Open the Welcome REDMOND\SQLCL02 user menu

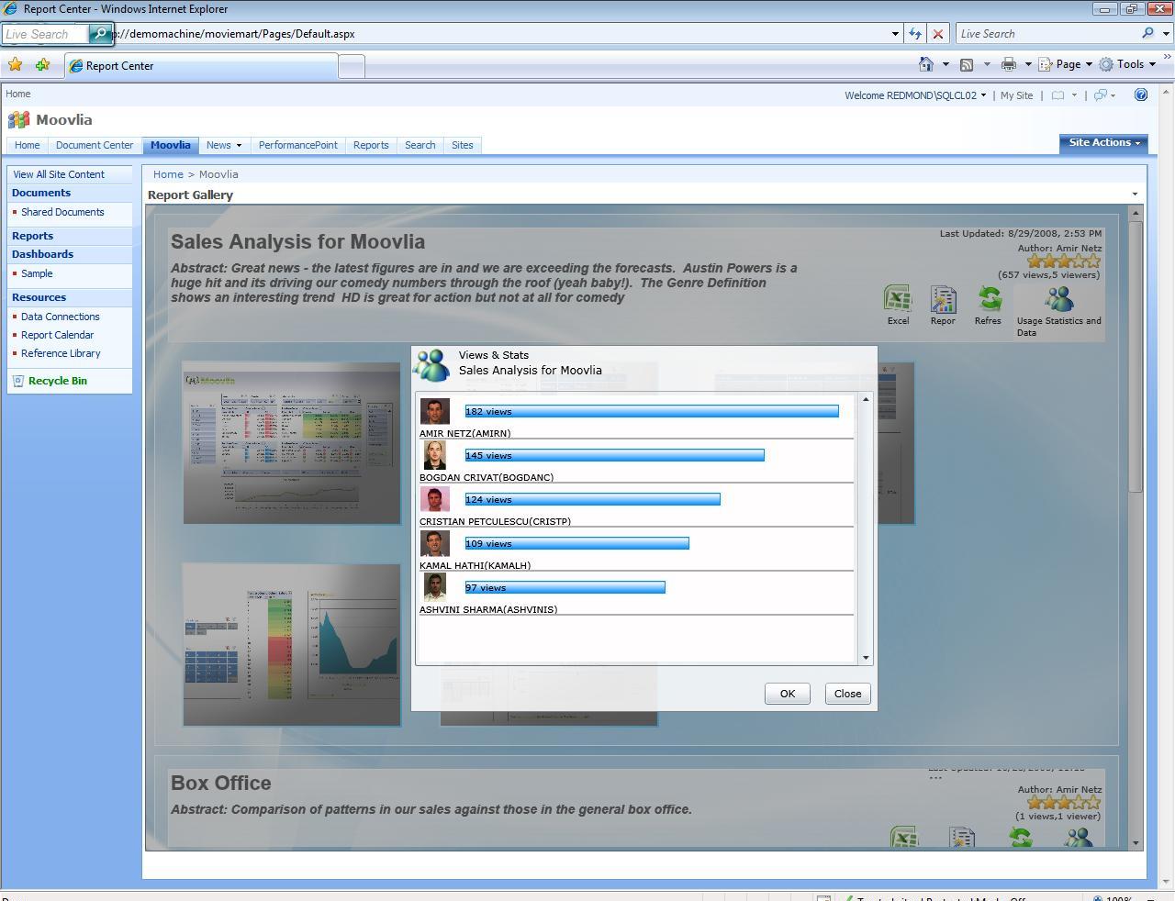(915, 95)
